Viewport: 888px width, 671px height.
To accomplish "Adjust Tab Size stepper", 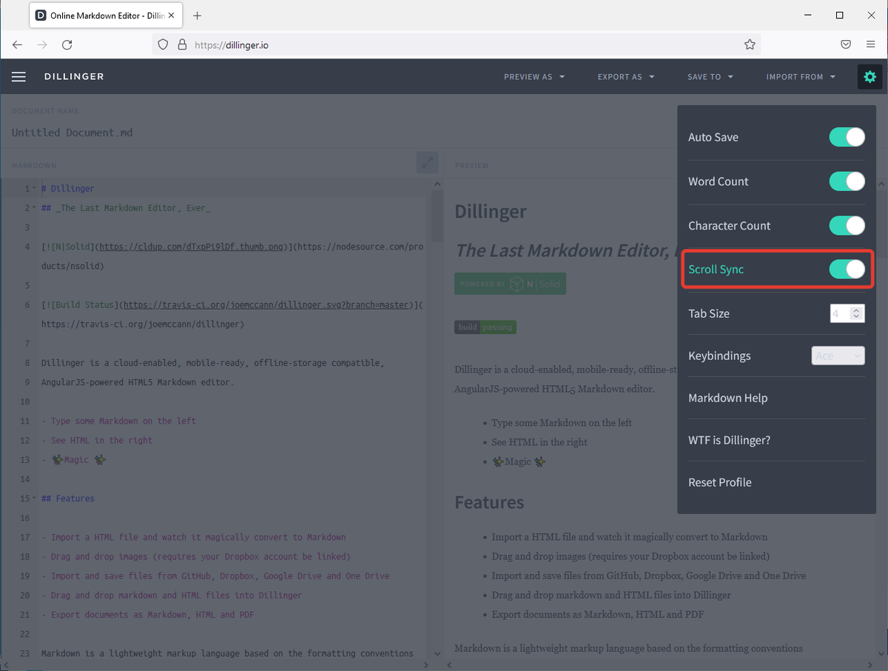I will [x=857, y=314].
